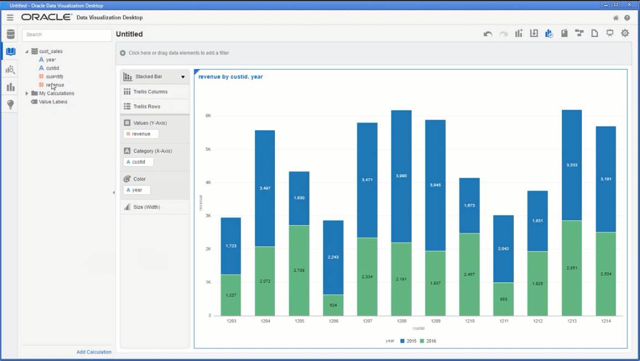640x361 pixels.
Task: Collapse the cust_sales data source tree
Action: pyautogui.click(x=27, y=51)
